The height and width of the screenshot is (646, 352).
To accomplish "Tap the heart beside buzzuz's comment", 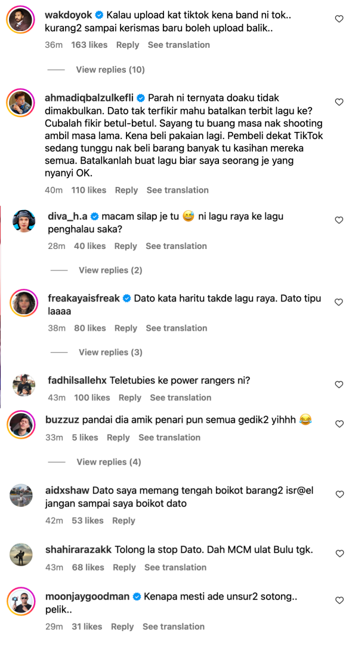I will (x=339, y=424).
